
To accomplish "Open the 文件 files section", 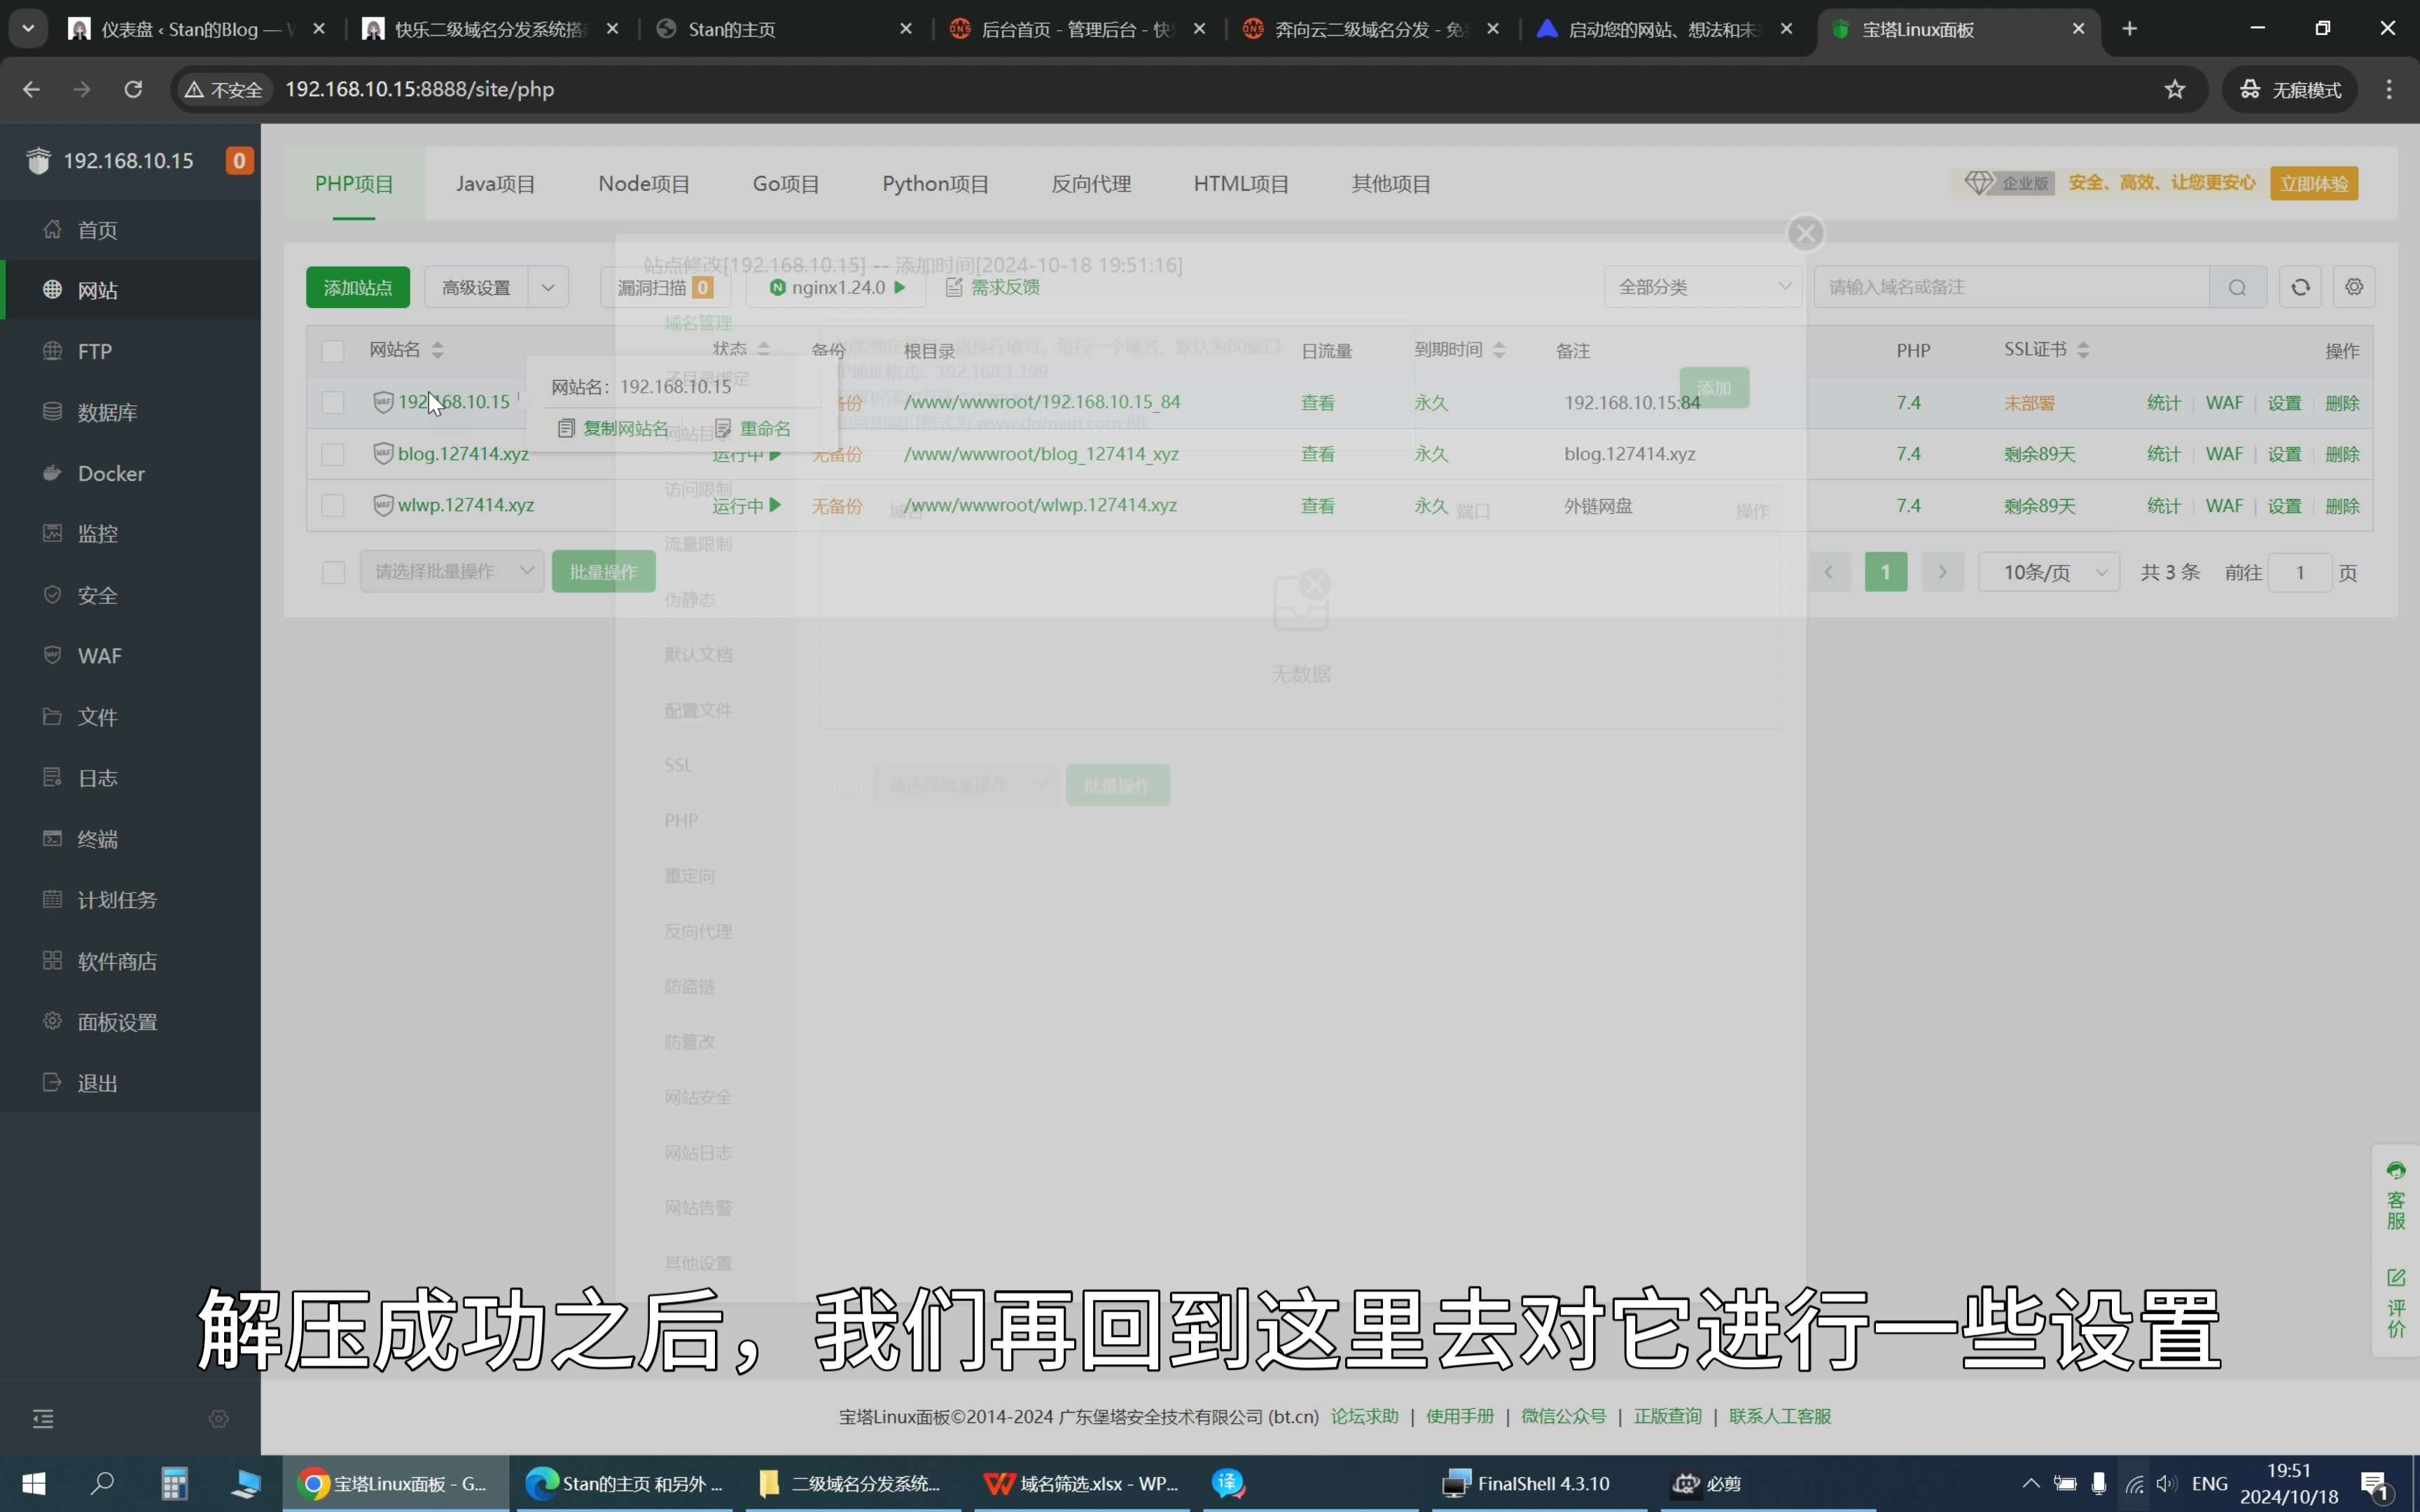I will 97,717.
